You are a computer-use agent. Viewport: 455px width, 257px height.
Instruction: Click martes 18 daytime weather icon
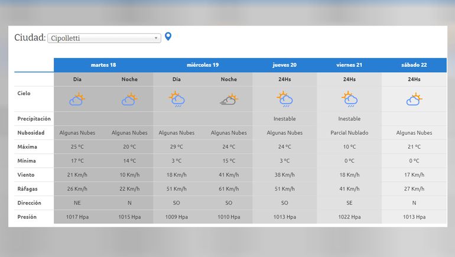click(77, 99)
